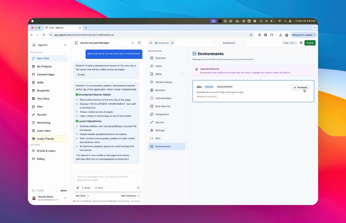
Task: Click Domains globe icon
Action: click(152, 90)
